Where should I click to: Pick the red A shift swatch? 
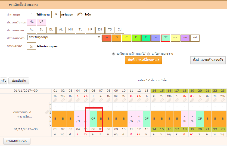[107, 38]
